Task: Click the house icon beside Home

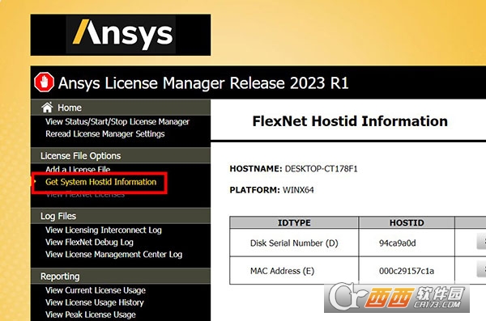Action: click(x=47, y=107)
